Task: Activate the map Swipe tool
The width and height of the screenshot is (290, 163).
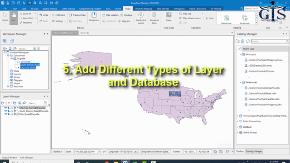Action: [x=169, y=17]
